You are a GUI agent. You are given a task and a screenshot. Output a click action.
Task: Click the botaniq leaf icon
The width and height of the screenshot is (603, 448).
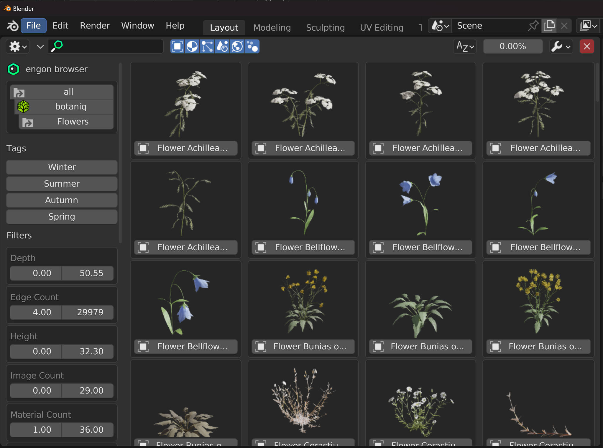click(x=23, y=107)
